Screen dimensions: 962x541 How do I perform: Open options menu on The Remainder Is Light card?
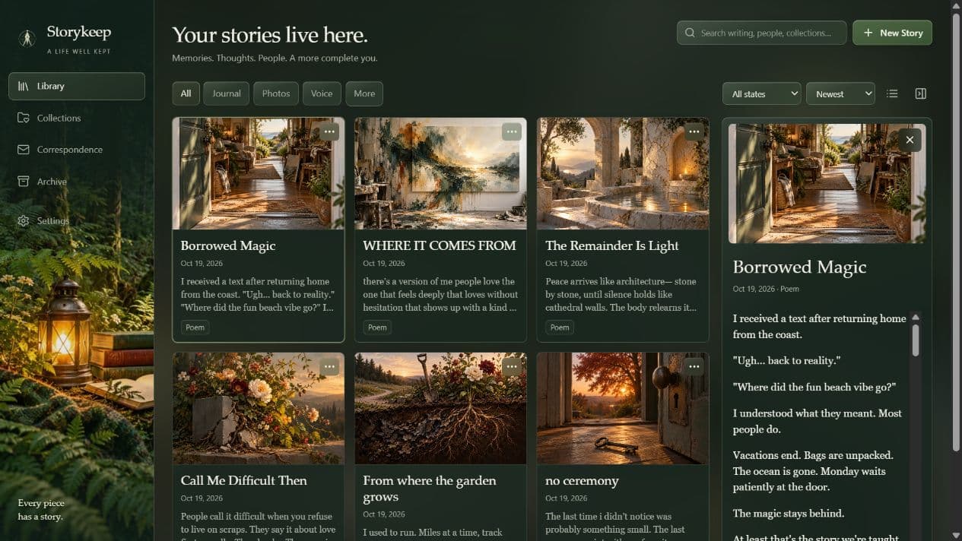(x=694, y=132)
